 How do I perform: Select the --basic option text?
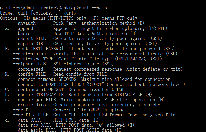point(22,33)
